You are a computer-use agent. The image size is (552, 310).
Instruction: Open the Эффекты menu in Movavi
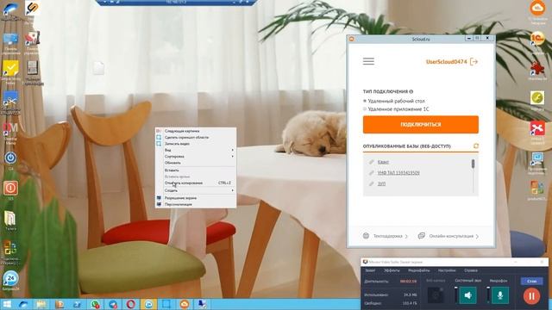(392, 270)
